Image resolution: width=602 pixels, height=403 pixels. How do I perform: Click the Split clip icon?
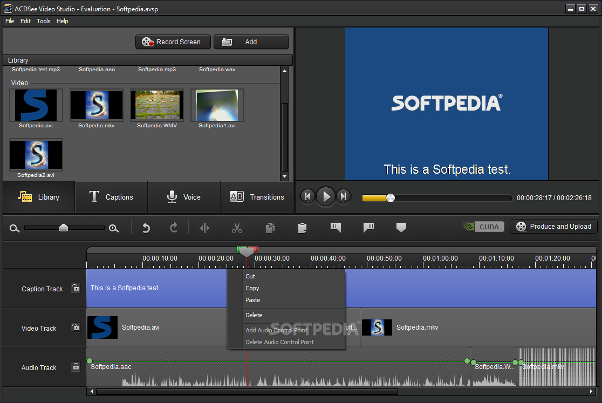pyautogui.click(x=204, y=228)
